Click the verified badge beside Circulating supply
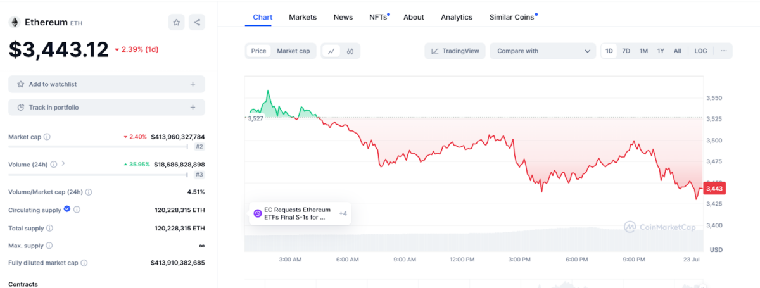 pyautogui.click(x=67, y=210)
